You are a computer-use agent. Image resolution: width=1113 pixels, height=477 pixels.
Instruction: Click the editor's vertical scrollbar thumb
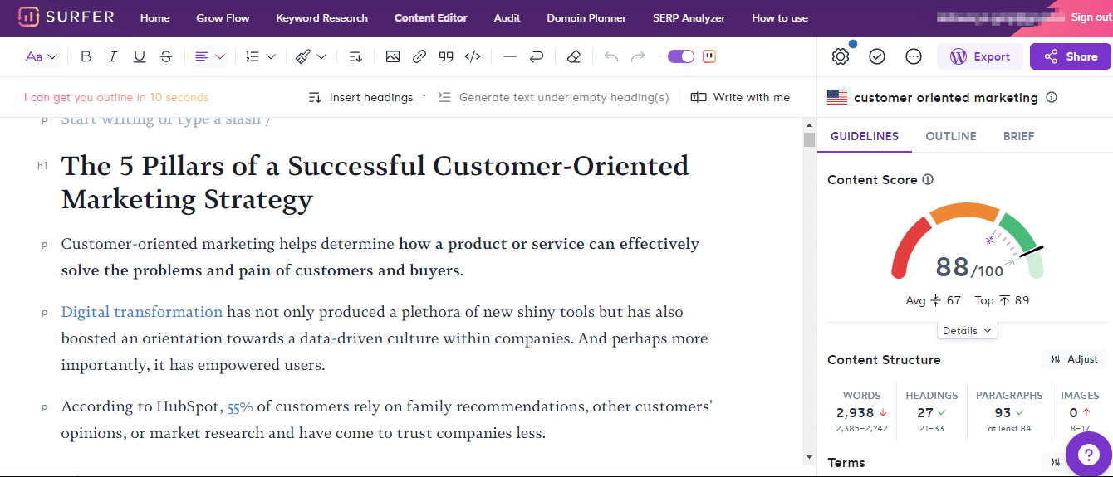click(809, 139)
